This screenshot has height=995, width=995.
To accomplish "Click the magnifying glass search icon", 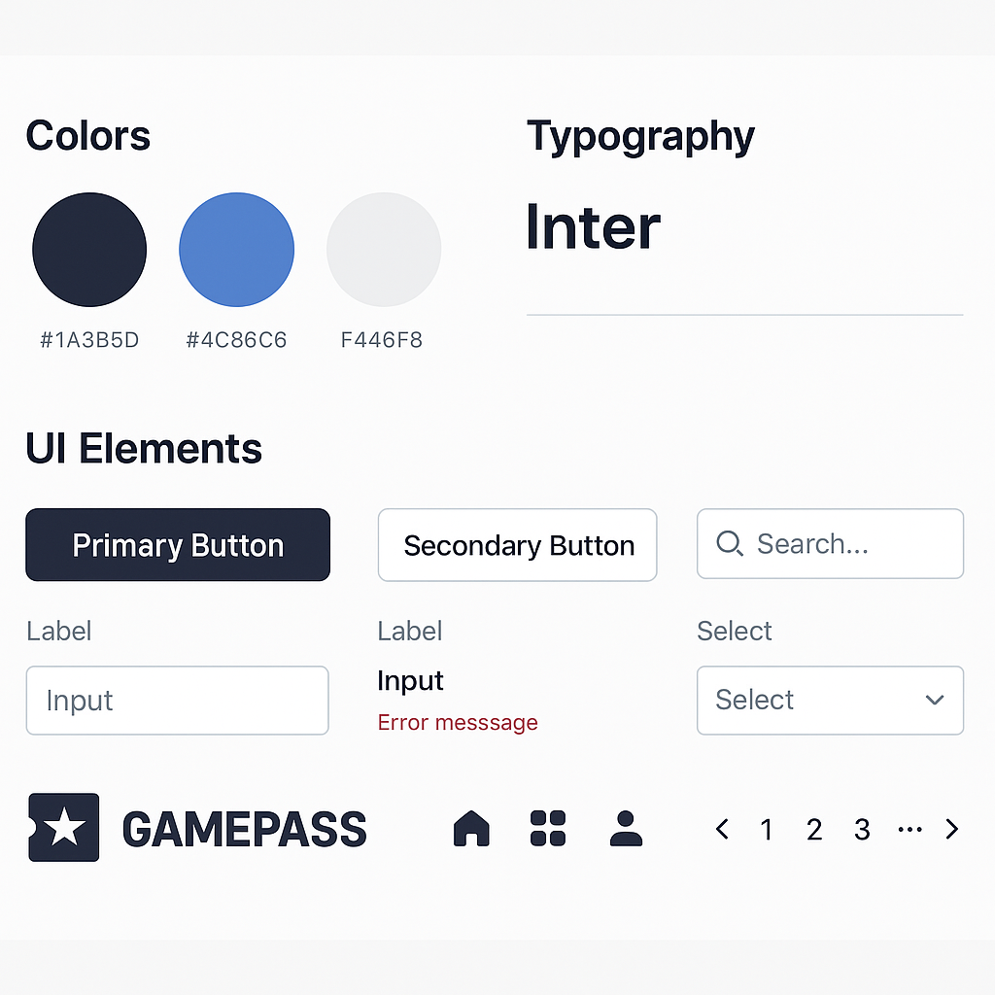I will [729, 544].
